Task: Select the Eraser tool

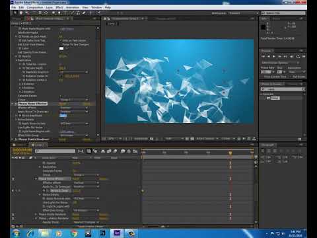Action: point(84,13)
